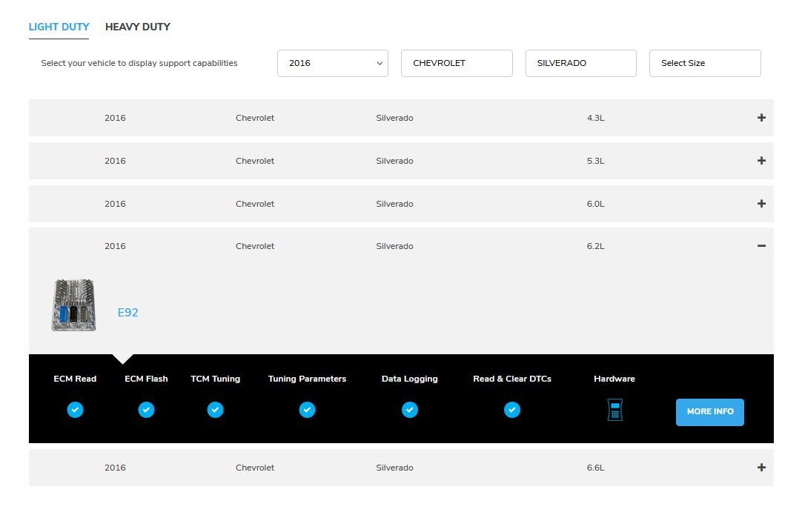Click the Hardware handheld device icon
Viewport: 802px width, 518px height.
[614, 410]
